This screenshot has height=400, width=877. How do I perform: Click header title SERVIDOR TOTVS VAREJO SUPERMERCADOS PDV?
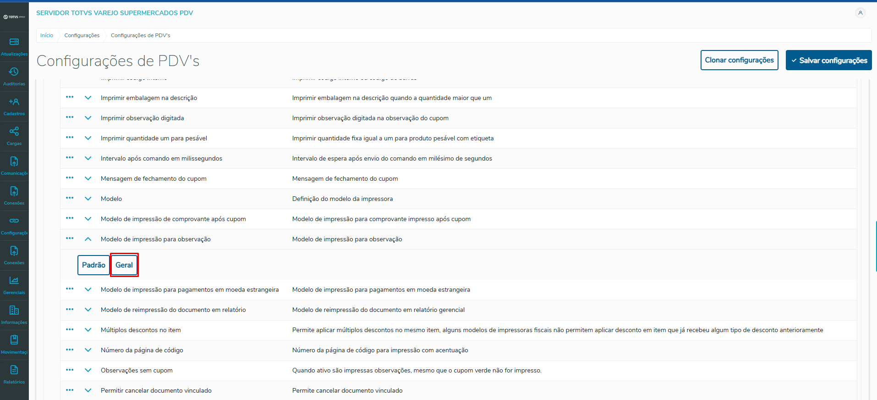[115, 13]
